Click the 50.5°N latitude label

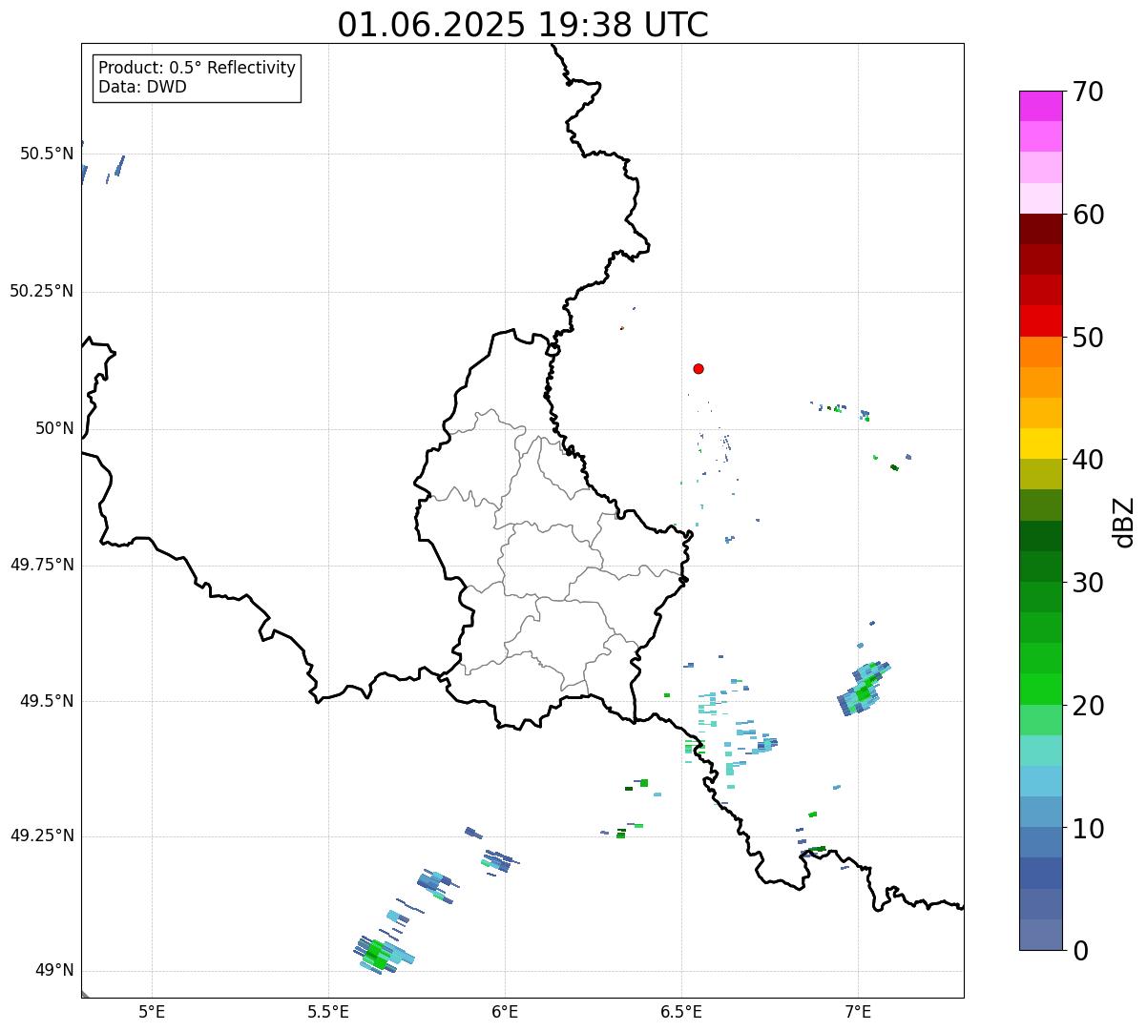47,154
